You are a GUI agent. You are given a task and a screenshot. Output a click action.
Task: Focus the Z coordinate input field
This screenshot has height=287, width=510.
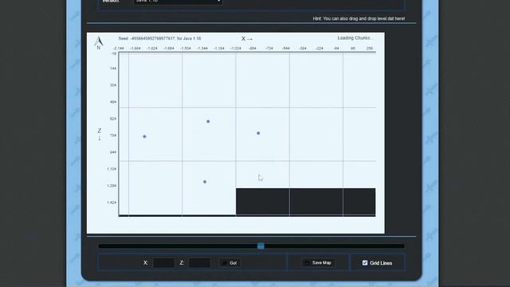point(199,263)
